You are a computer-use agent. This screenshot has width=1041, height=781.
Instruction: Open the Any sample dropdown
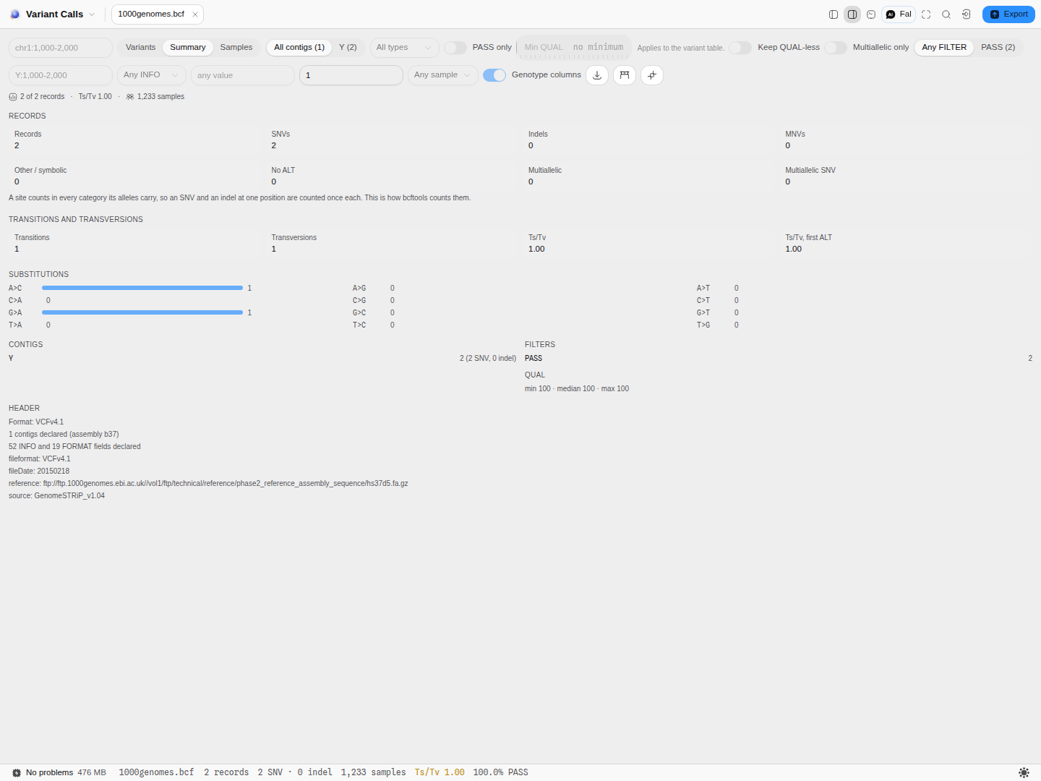point(443,75)
